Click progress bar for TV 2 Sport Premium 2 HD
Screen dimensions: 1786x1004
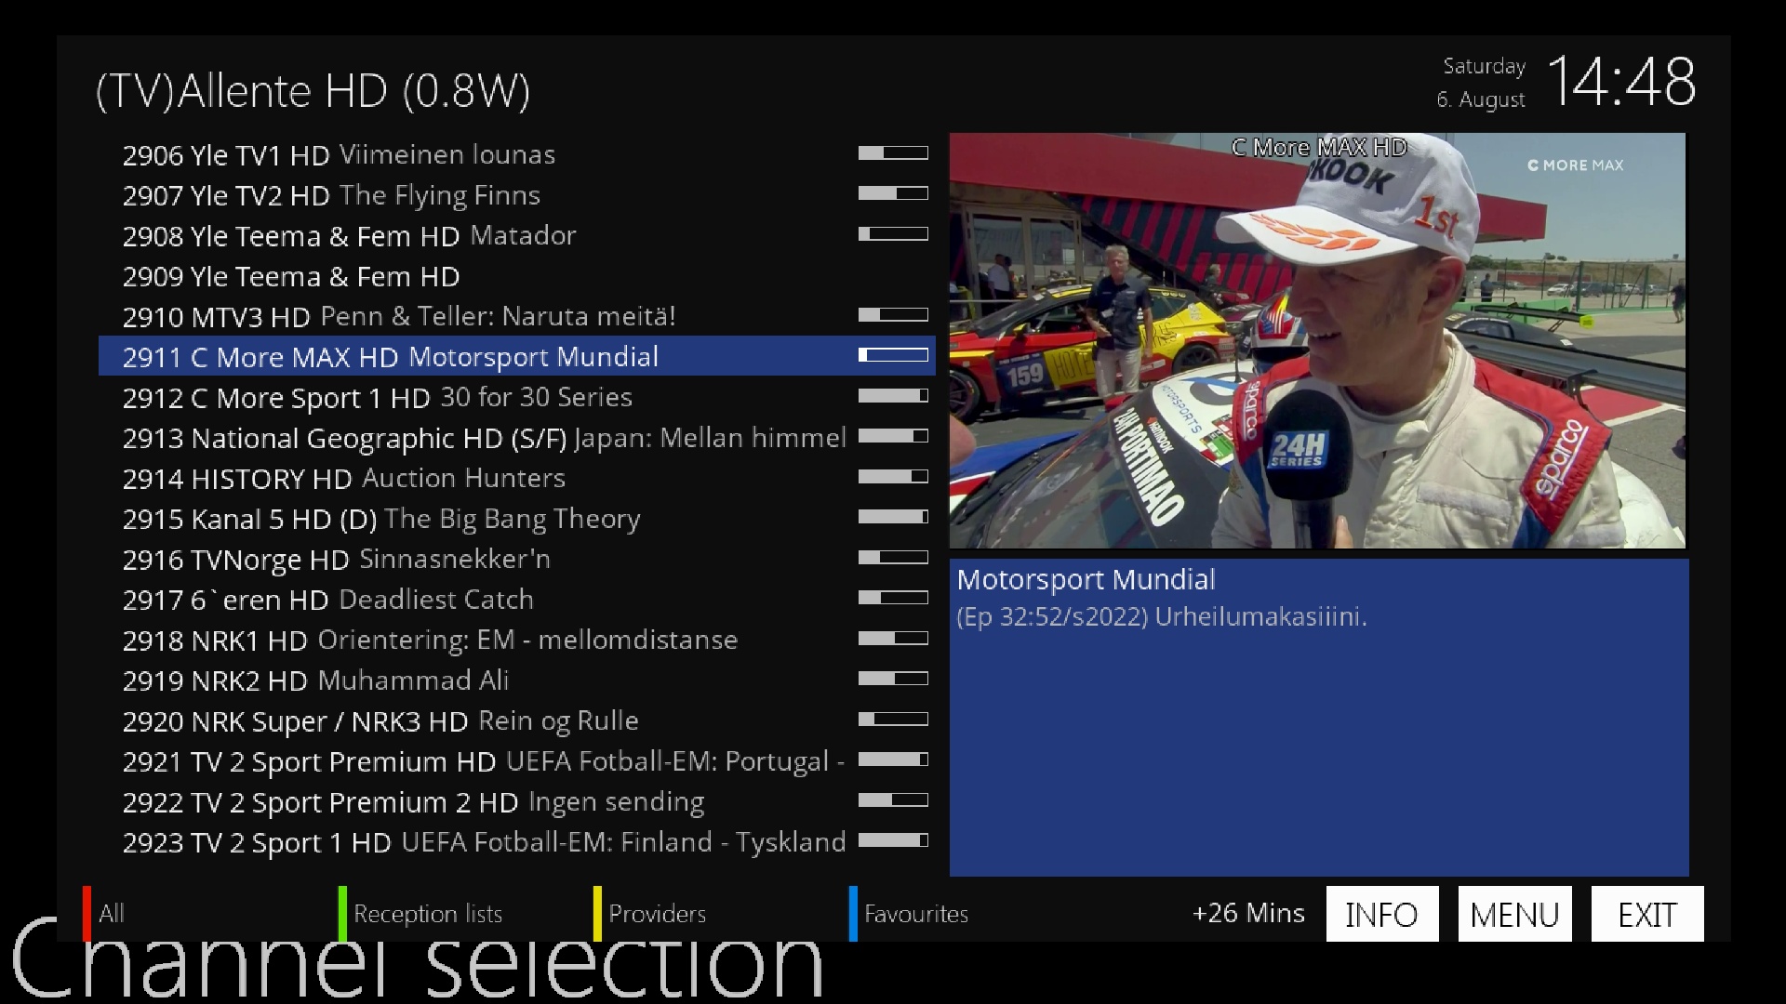(x=893, y=799)
